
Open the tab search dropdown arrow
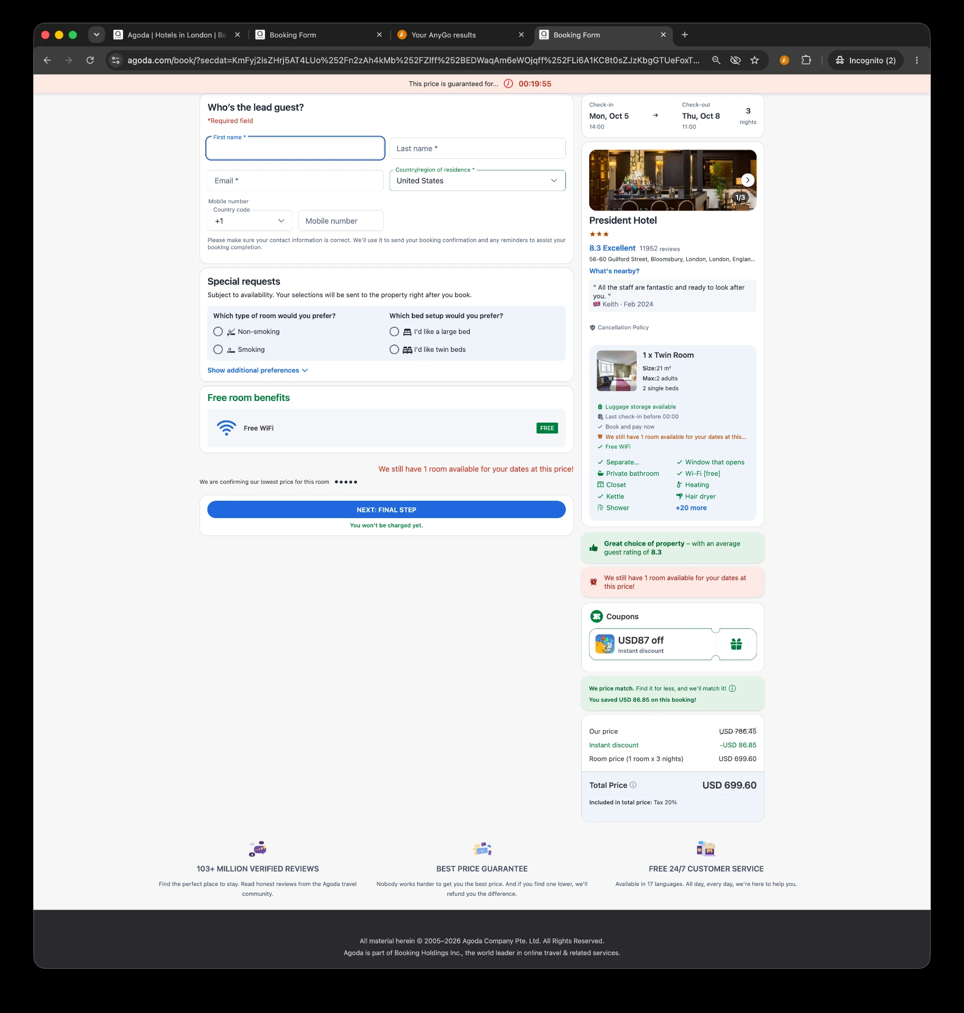click(96, 35)
